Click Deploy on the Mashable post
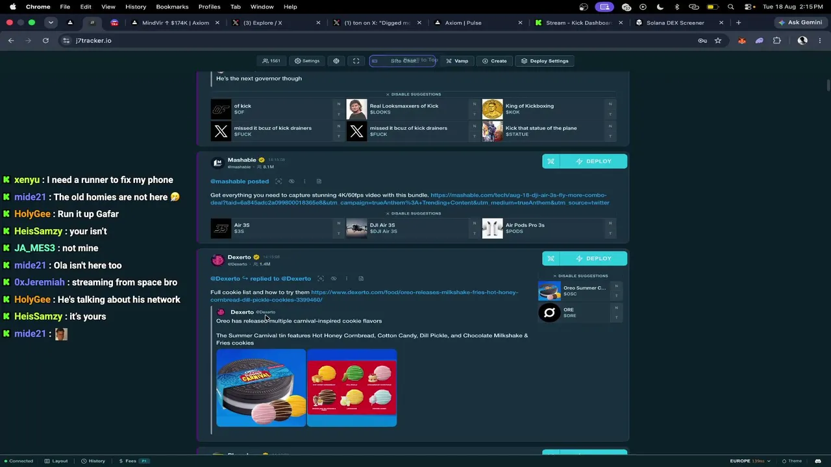 (x=593, y=162)
